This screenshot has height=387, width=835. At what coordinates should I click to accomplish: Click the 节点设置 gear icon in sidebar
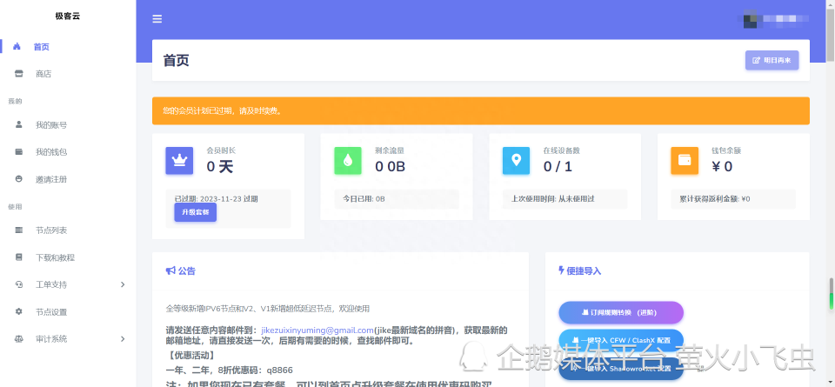19,311
